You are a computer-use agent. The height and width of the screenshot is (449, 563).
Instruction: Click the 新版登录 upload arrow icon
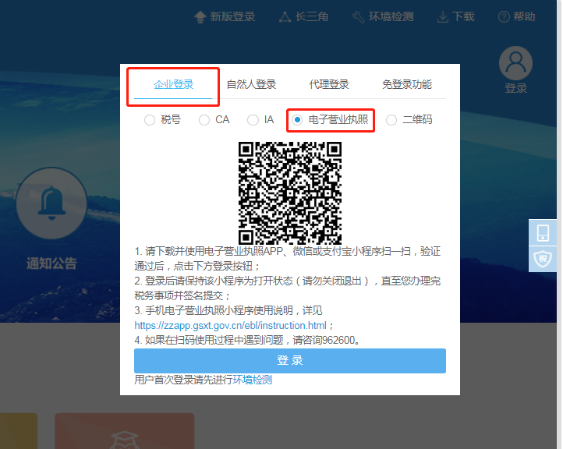point(200,17)
